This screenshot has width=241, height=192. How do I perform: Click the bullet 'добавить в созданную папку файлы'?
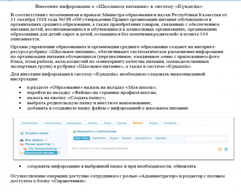pyautogui.click(x=108, y=108)
